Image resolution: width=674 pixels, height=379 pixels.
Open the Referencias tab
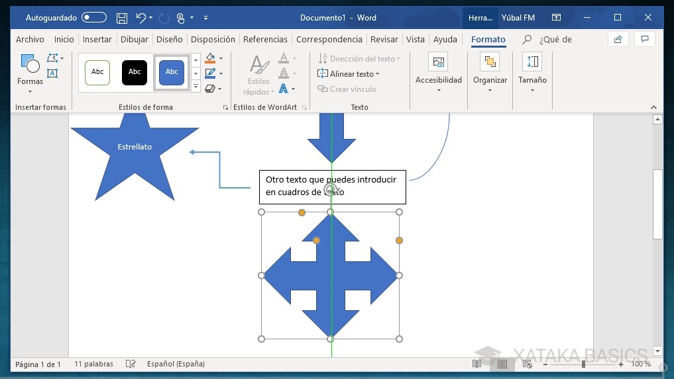coord(265,39)
